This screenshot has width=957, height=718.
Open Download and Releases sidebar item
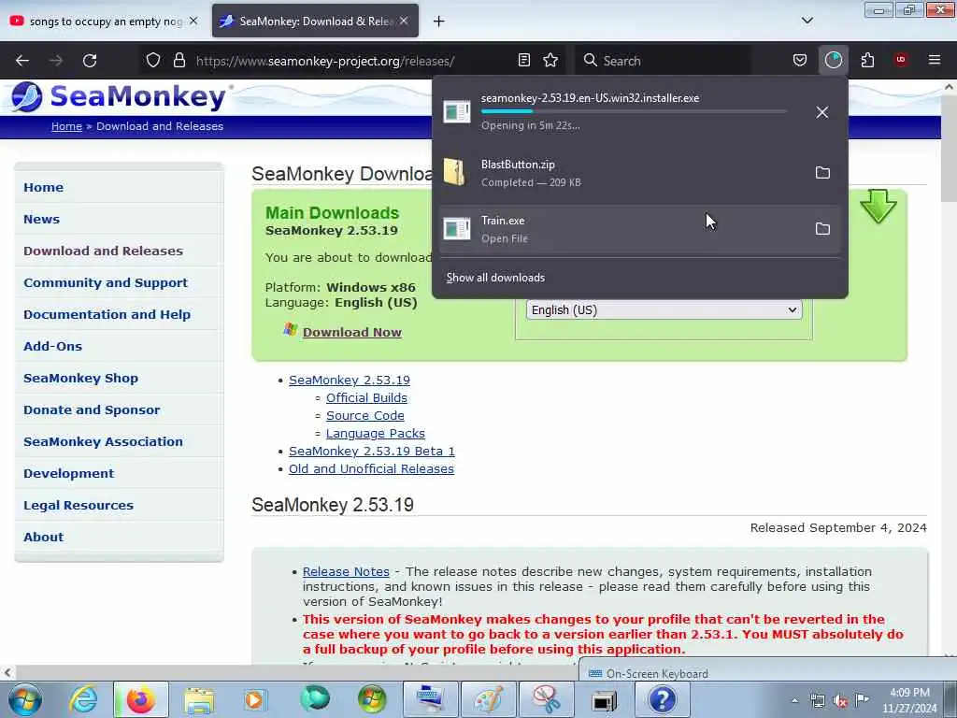tap(103, 251)
